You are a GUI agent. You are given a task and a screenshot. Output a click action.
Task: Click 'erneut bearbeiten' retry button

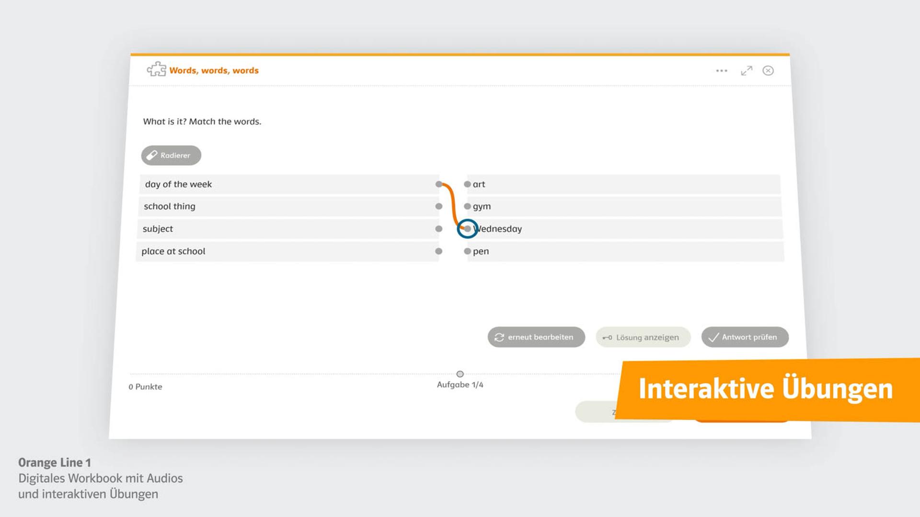click(x=536, y=337)
